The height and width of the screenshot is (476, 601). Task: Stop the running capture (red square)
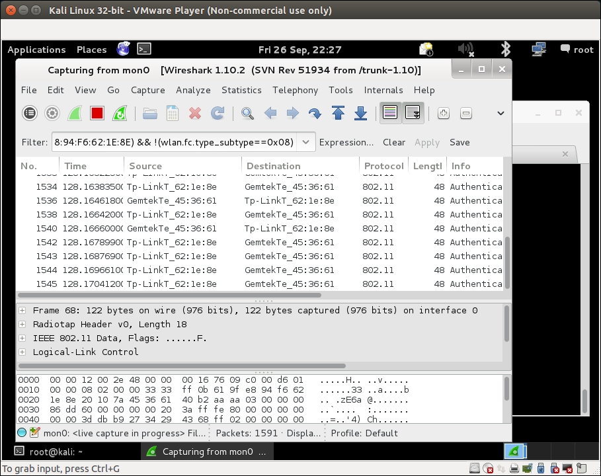[x=97, y=113]
